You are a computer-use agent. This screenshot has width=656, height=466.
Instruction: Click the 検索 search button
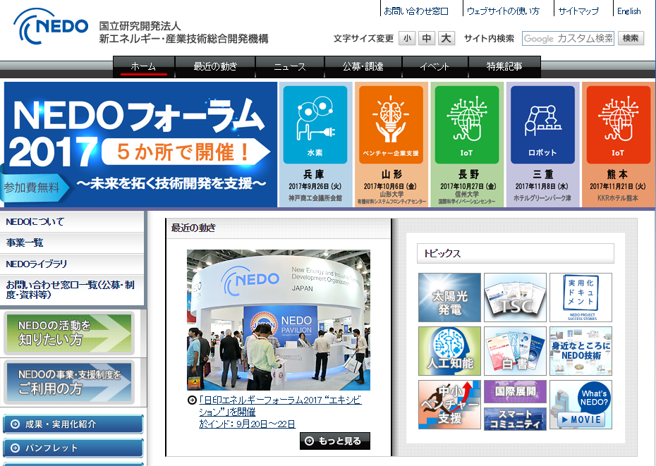pos(631,39)
